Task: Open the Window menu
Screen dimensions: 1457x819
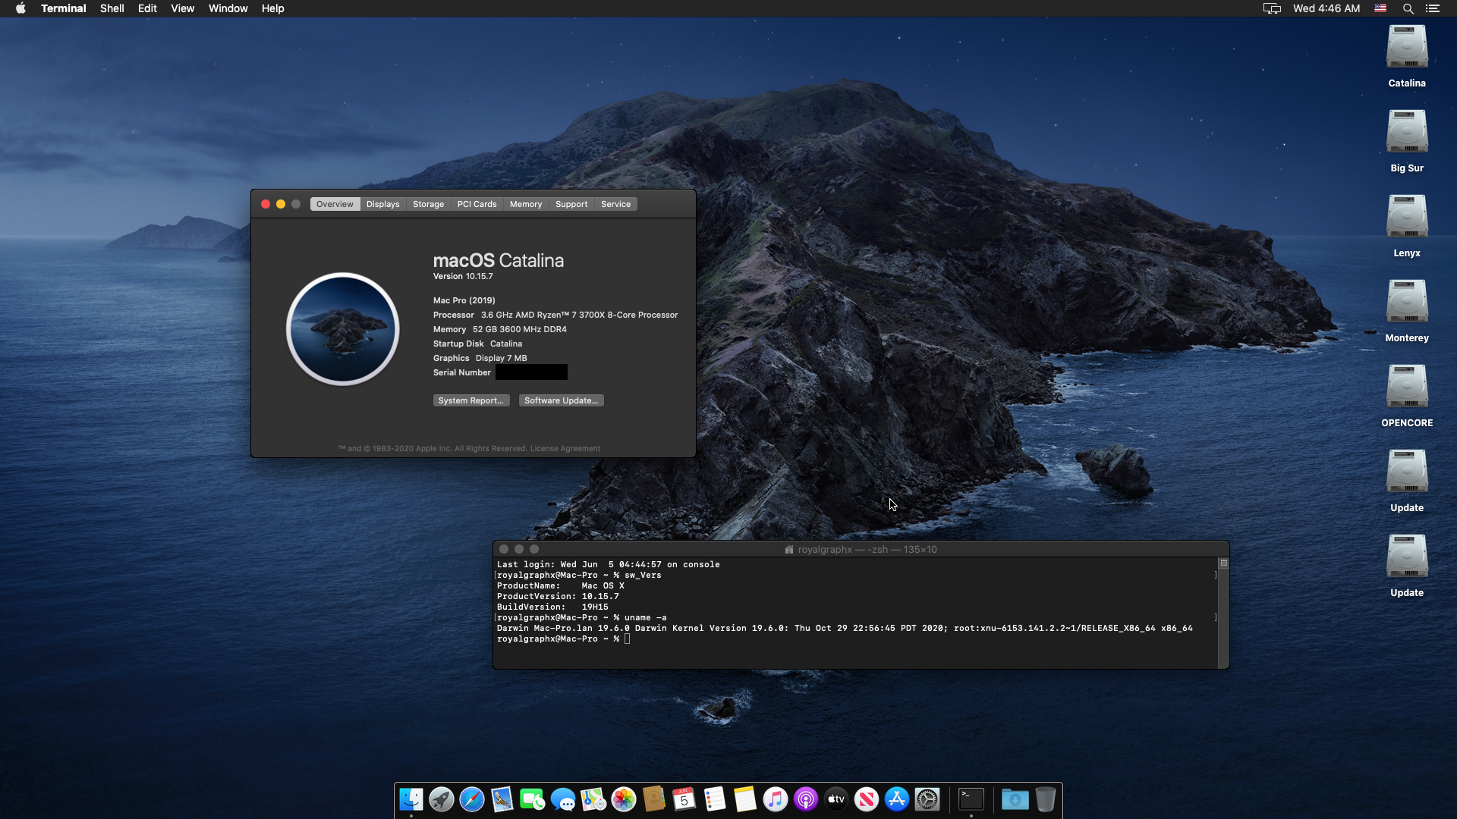Action: pyautogui.click(x=228, y=8)
